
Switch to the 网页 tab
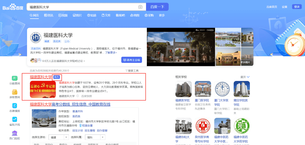(x=34, y=15)
